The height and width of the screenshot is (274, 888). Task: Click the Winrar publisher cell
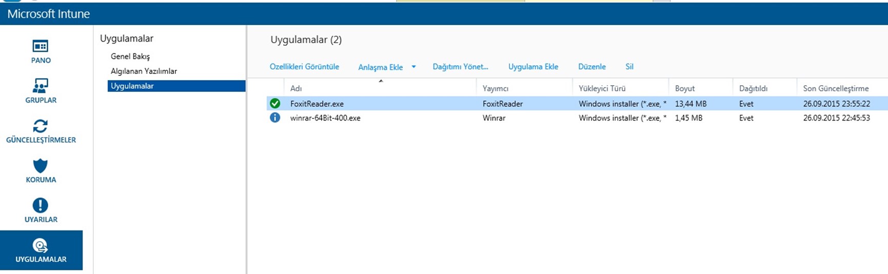click(x=494, y=118)
